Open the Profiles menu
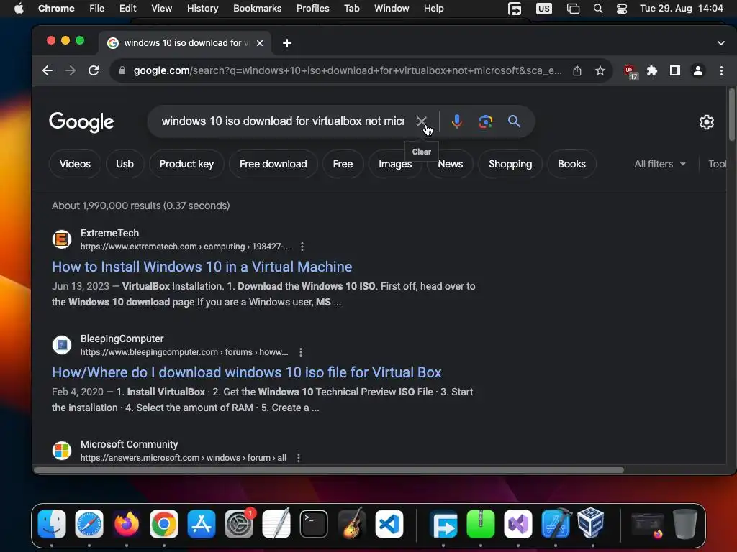This screenshot has width=737, height=552. (312, 8)
